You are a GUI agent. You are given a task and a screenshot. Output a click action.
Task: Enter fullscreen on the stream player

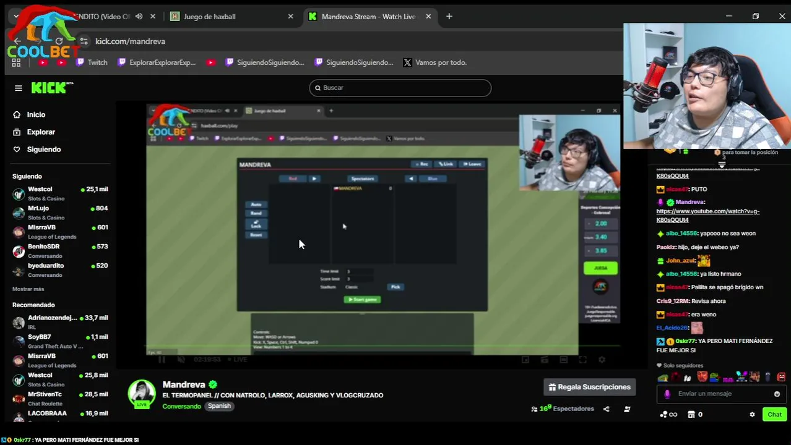coord(582,360)
